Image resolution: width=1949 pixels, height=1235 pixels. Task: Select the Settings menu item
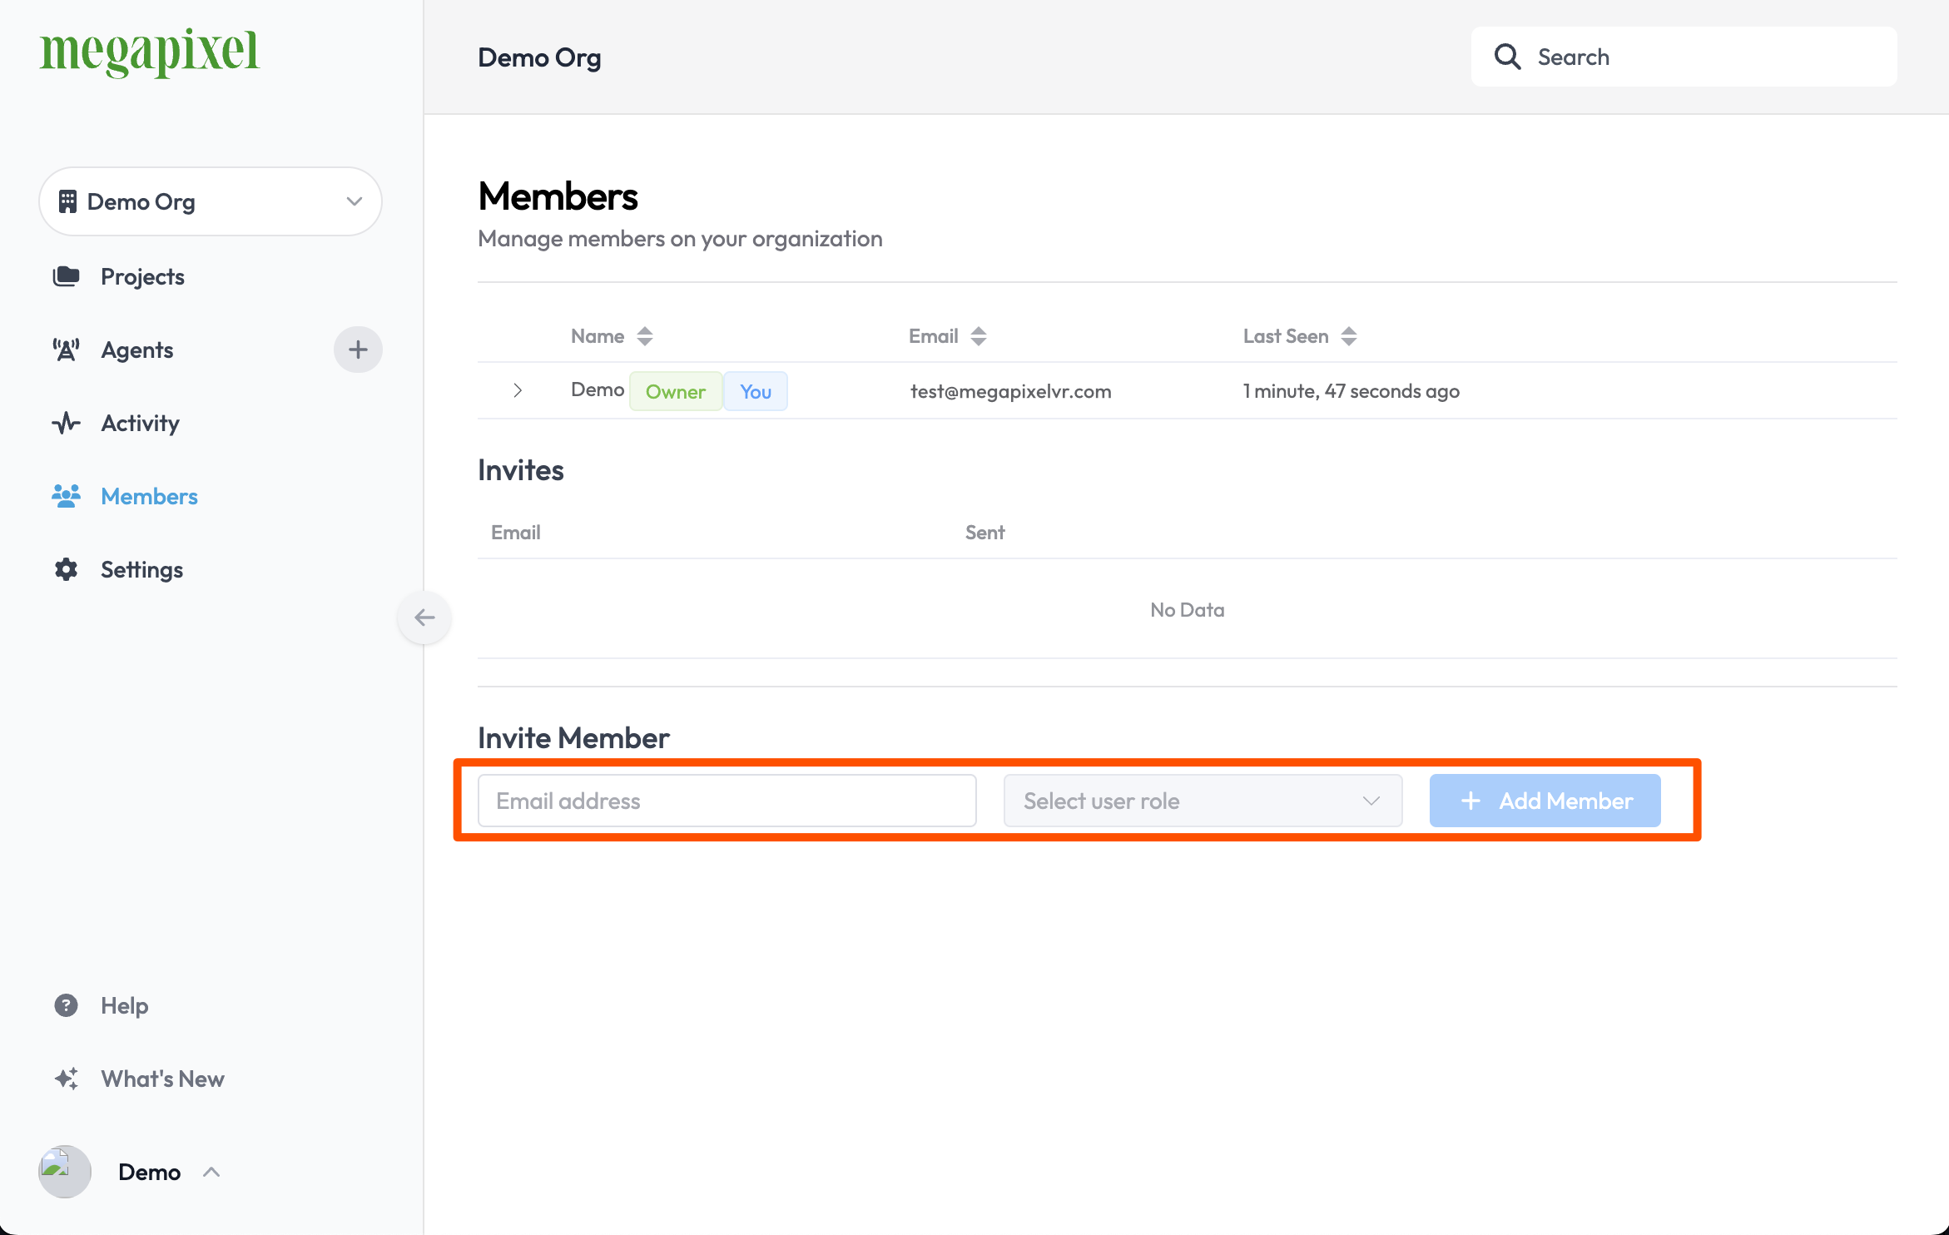(x=142, y=568)
